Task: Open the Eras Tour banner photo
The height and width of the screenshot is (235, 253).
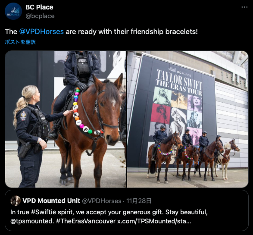Action: click(x=188, y=119)
